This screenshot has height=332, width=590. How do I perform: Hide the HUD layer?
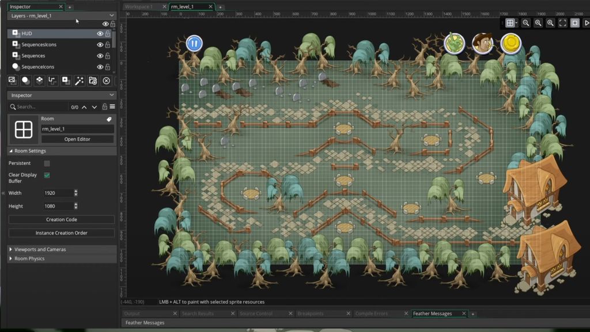(x=100, y=33)
